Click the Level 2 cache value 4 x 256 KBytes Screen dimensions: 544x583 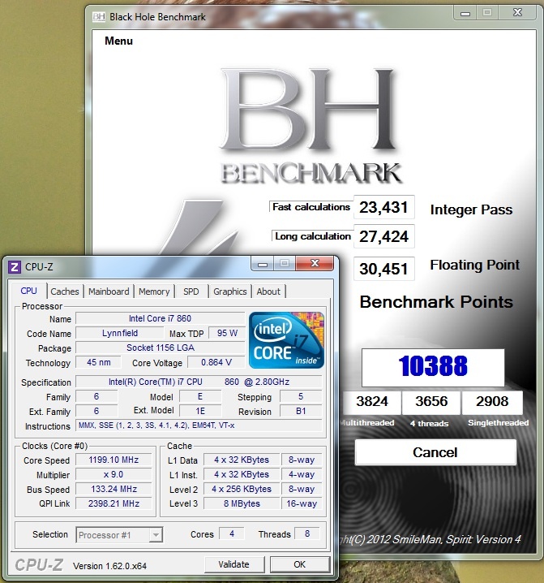click(x=242, y=489)
